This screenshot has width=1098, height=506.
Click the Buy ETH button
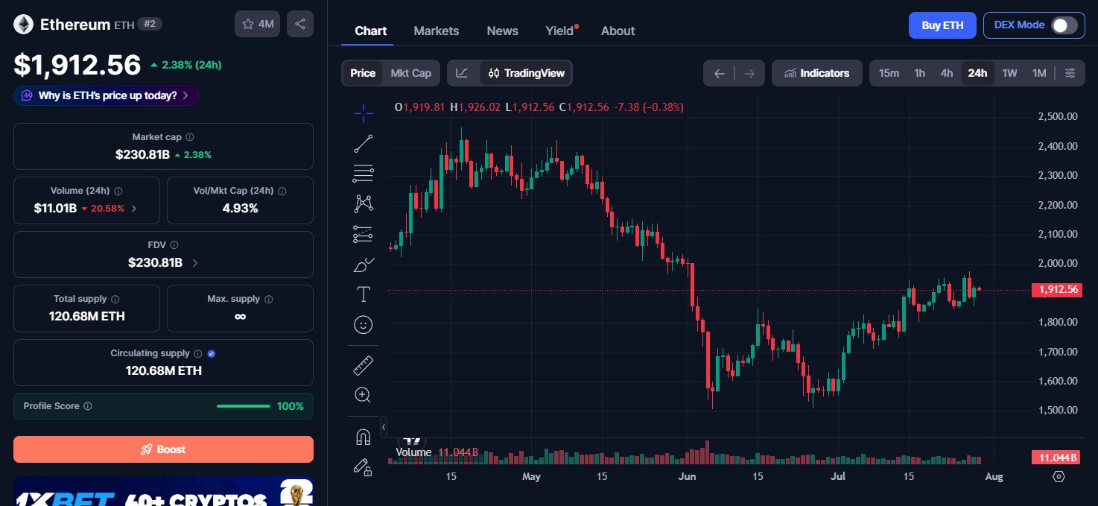click(x=942, y=25)
